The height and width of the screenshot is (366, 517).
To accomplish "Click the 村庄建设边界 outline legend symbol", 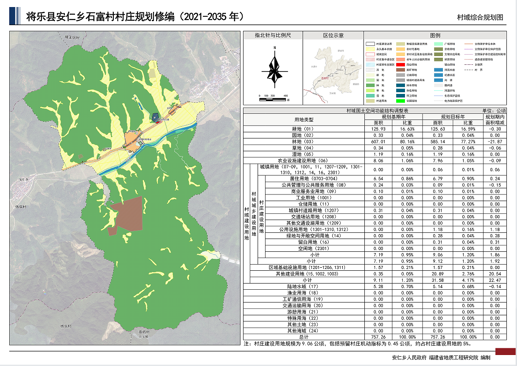I will (369, 44).
